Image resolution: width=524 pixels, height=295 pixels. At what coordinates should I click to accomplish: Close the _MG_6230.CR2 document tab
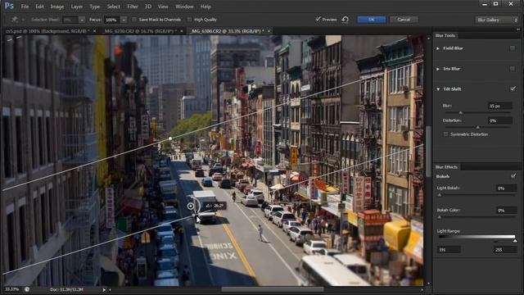coord(182,31)
